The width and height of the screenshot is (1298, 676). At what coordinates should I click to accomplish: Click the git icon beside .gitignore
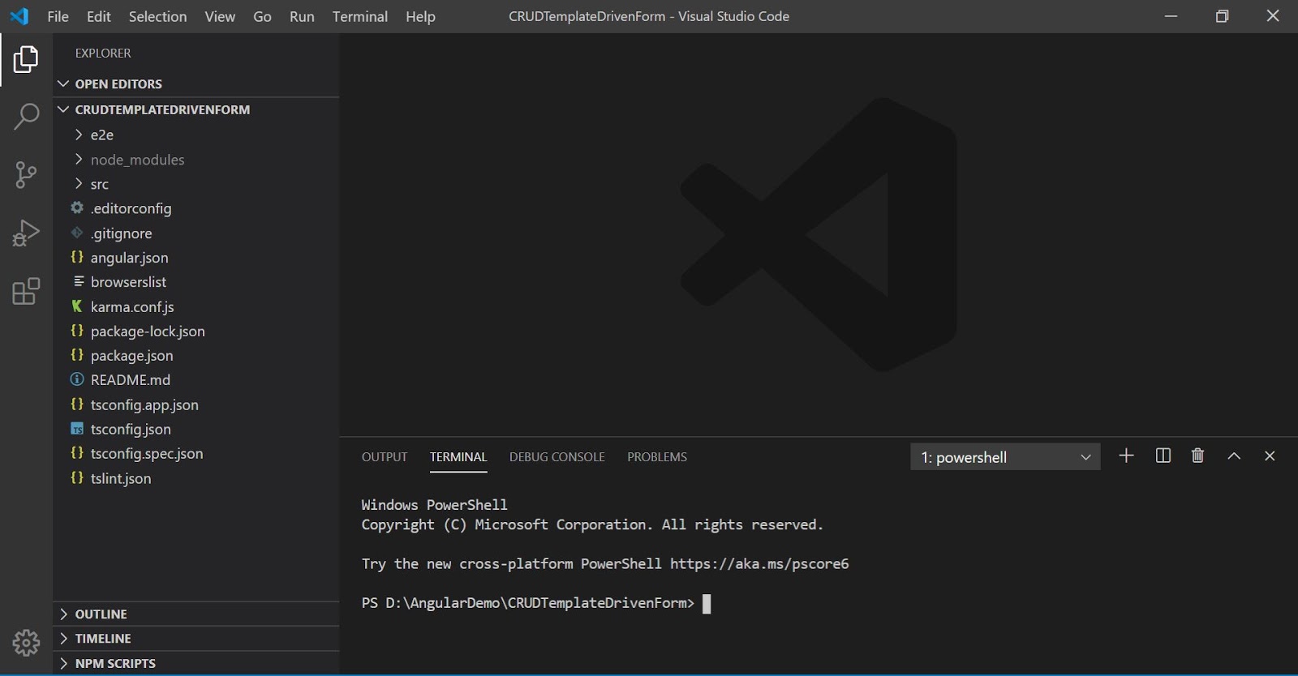pyautogui.click(x=77, y=233)
